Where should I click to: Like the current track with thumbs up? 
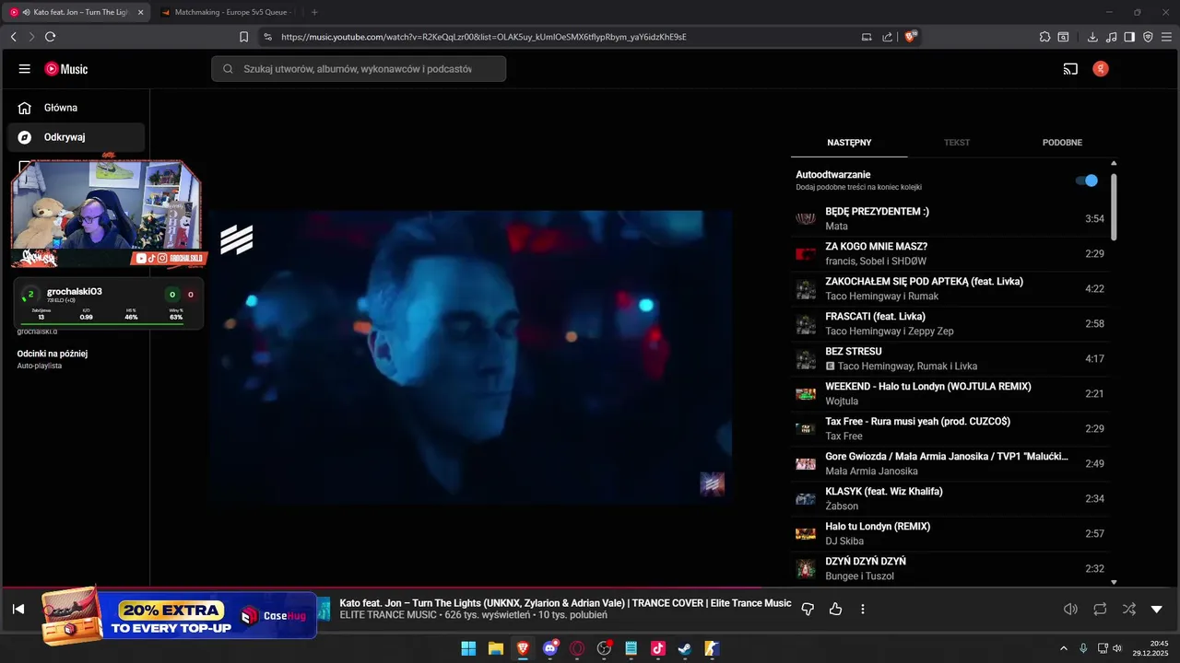pyautogui.click(x=835, y=609)
